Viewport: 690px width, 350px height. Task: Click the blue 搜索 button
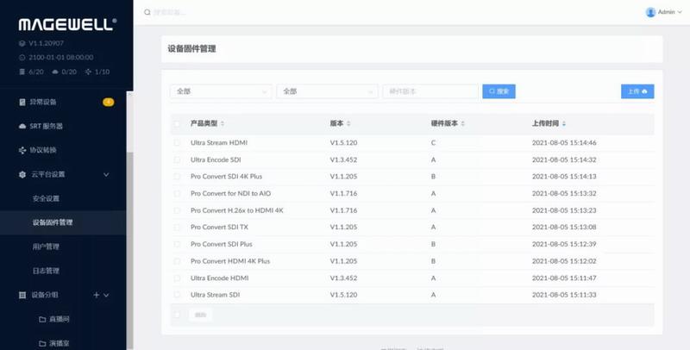(499, 91)
